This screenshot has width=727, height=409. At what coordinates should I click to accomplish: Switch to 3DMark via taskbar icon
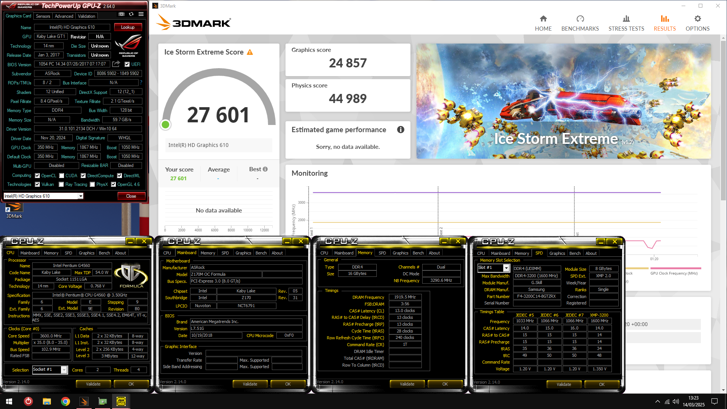84,401
